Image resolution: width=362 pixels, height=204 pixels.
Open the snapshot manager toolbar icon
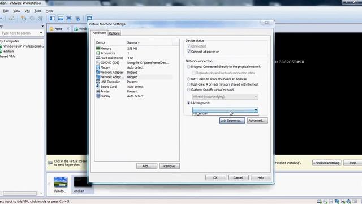coord(40,18)
